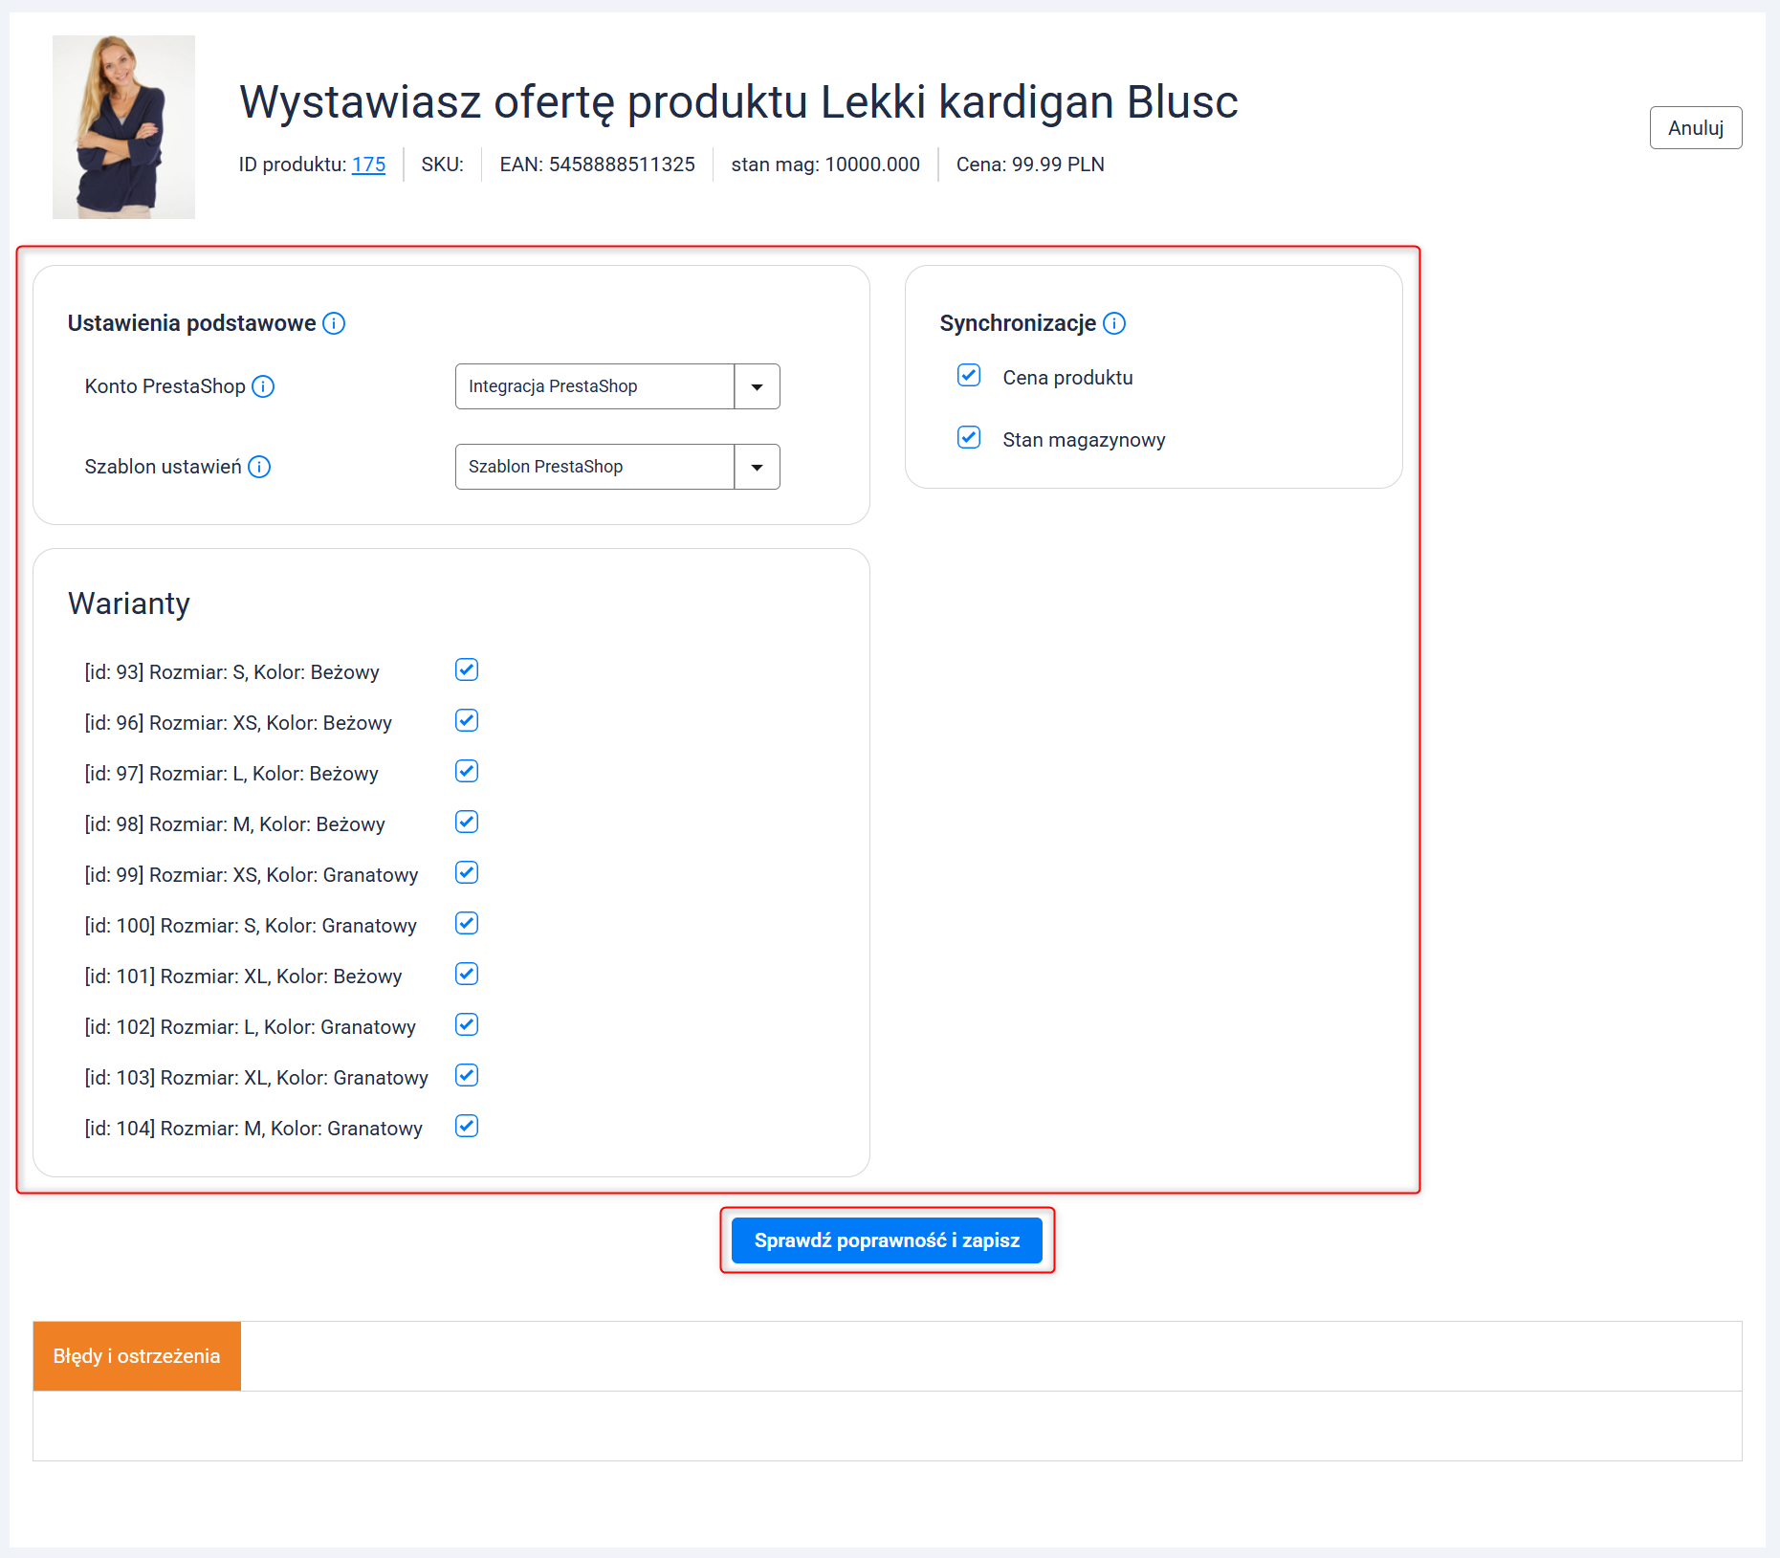Click the Integracja PrestaShop combo box field

(x=594, y=386)
